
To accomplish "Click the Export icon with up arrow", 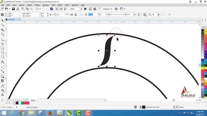I will coord(61,9).
